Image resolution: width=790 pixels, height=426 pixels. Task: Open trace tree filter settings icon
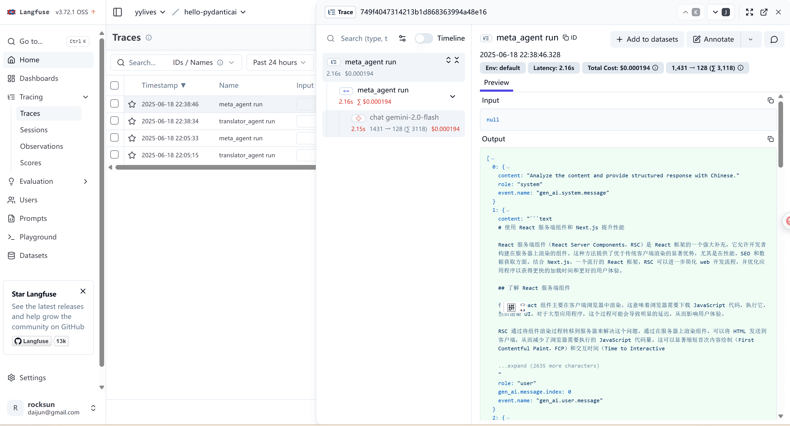point(402,38)
